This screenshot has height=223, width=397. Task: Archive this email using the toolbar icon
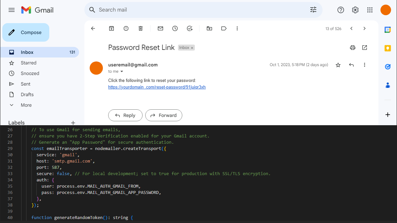(111, 29)
